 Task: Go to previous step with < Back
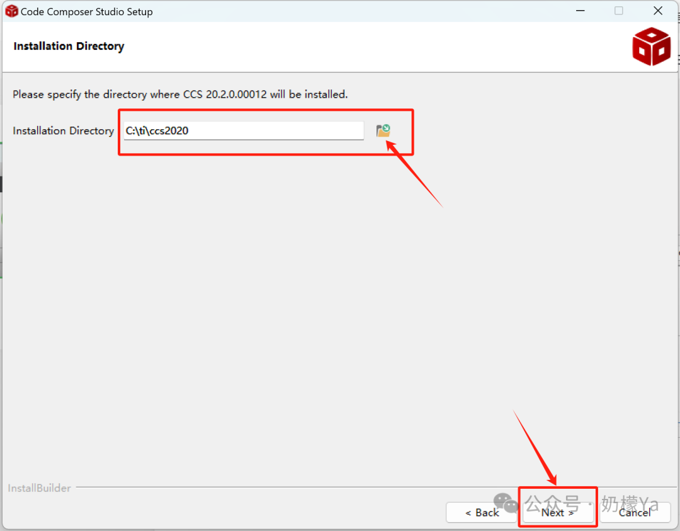tap(482, 512)
